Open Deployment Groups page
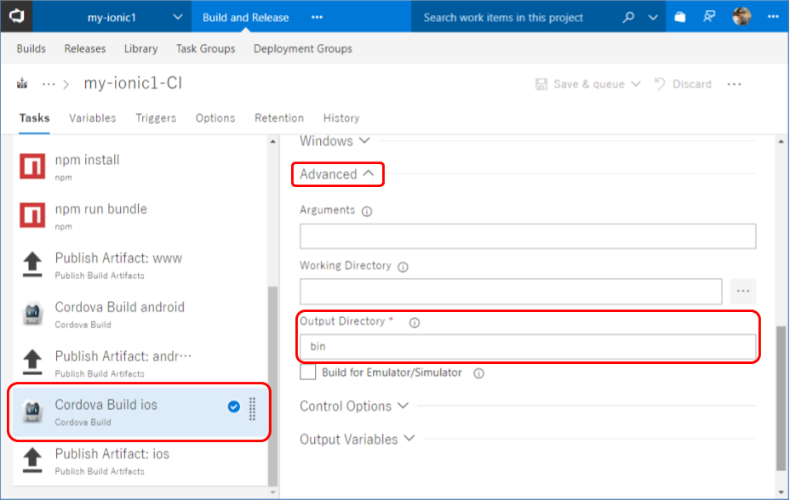This screenshot has width=790, height=500. tap(303, 48)
